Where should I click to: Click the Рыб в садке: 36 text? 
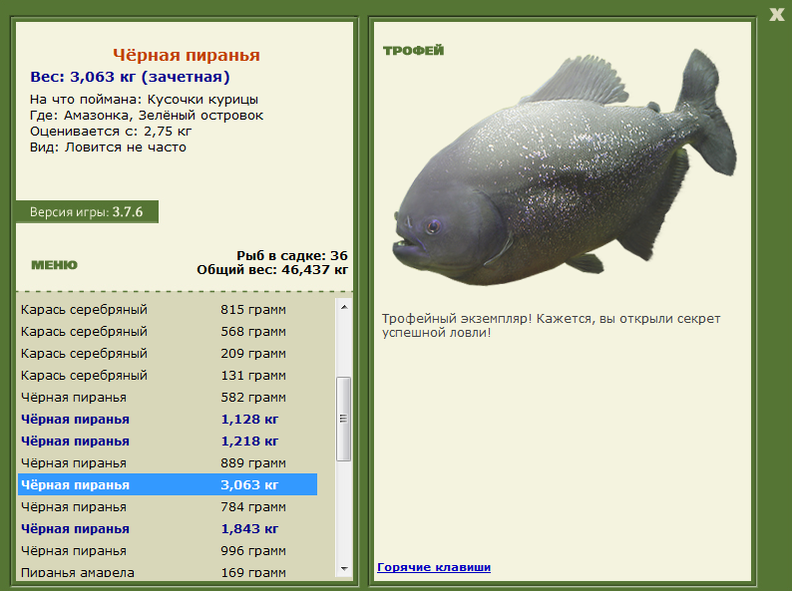[x=292, y=256]
